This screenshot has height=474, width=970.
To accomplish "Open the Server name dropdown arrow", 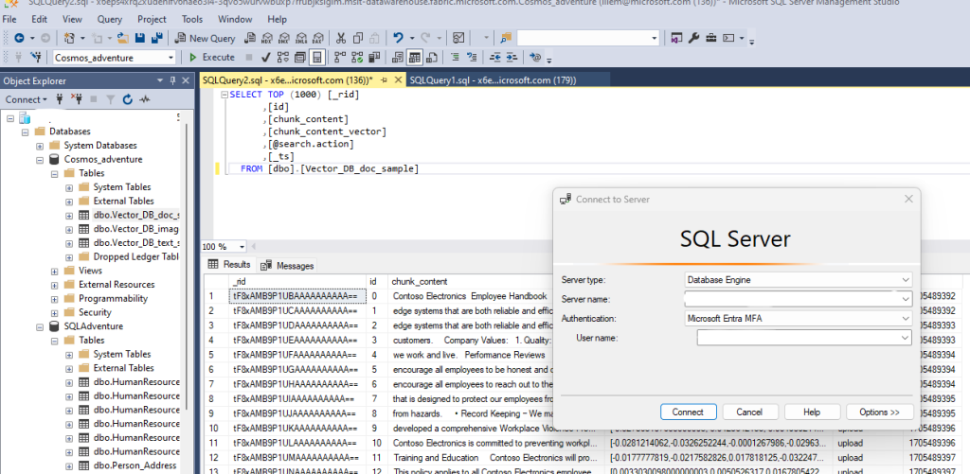I will pos(906,299).
